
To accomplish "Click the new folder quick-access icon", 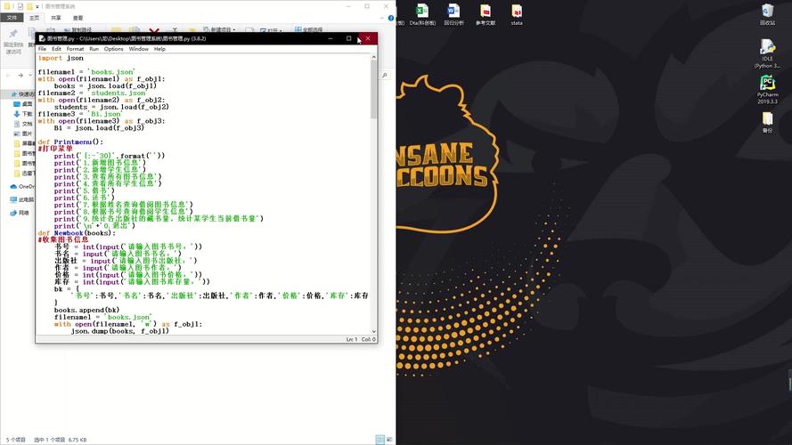I will click(29, 6).
